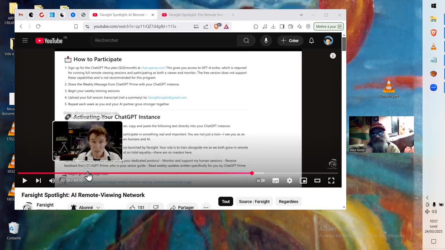Viewport: 445px width, 250px height.
Task: Cast or install via address bar screen icon
Action: 196,26
